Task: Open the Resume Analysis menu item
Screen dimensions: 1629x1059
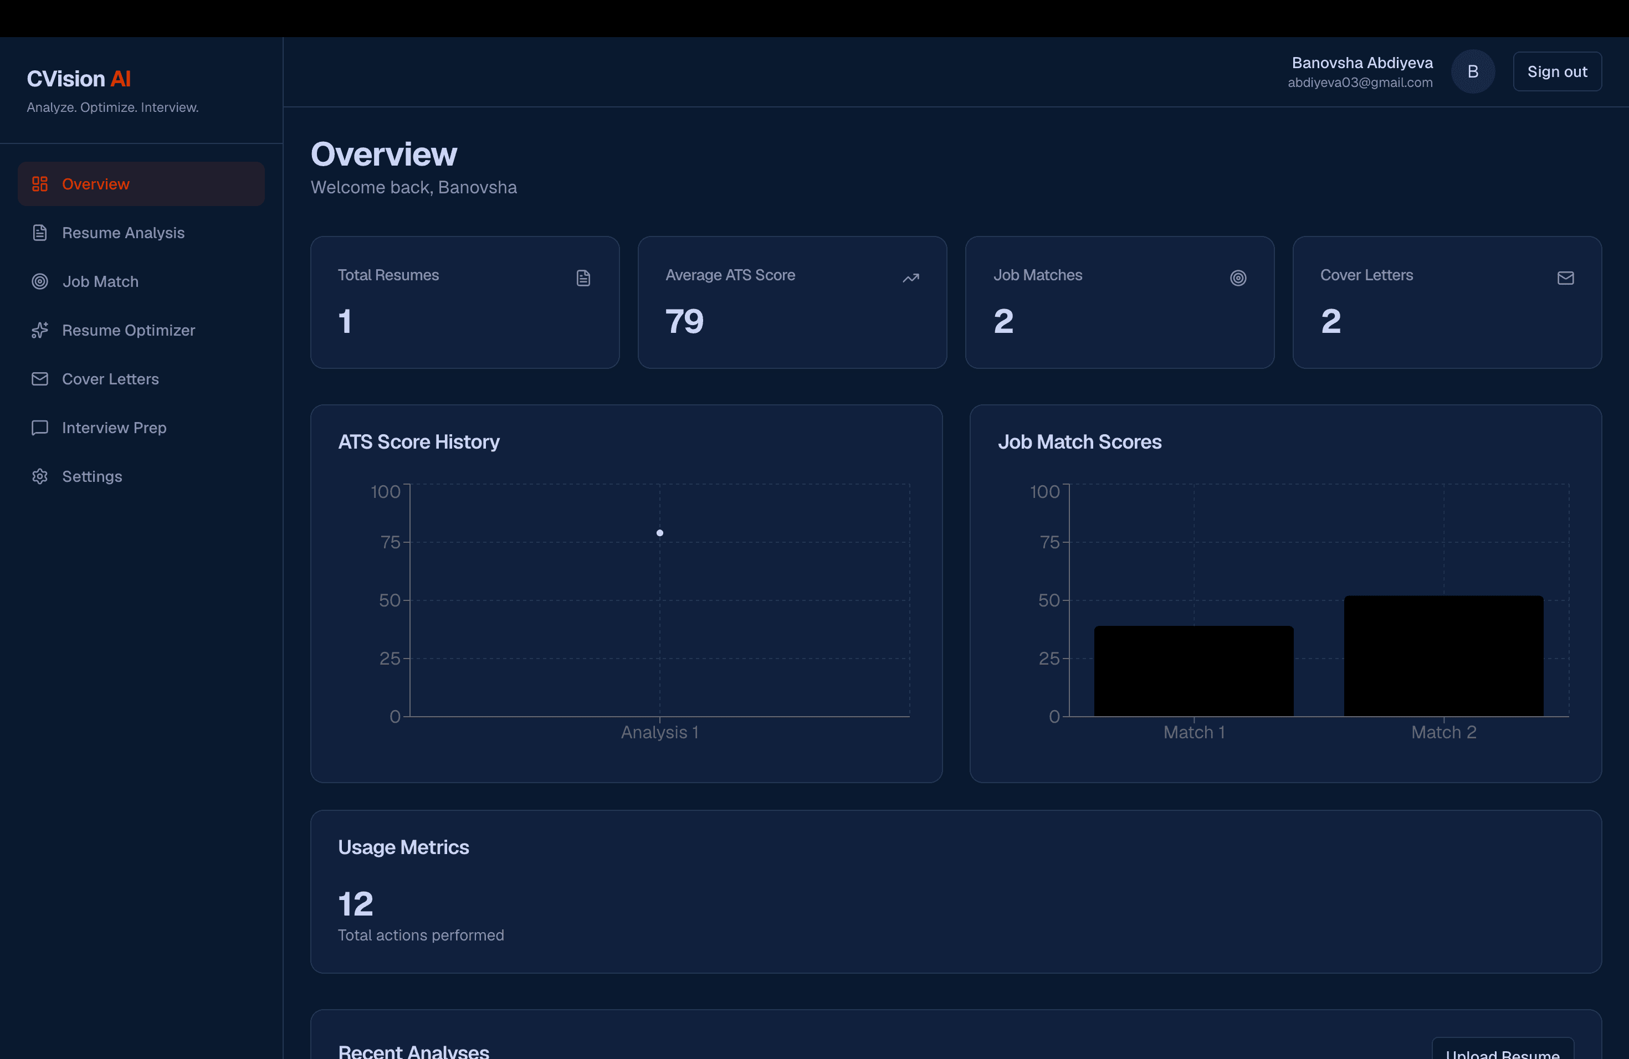Action: (141, 233)
